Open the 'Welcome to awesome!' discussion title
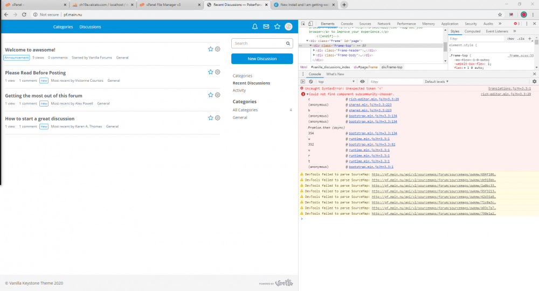Screen dimensions: 539x291 click(x=30, y=50)
